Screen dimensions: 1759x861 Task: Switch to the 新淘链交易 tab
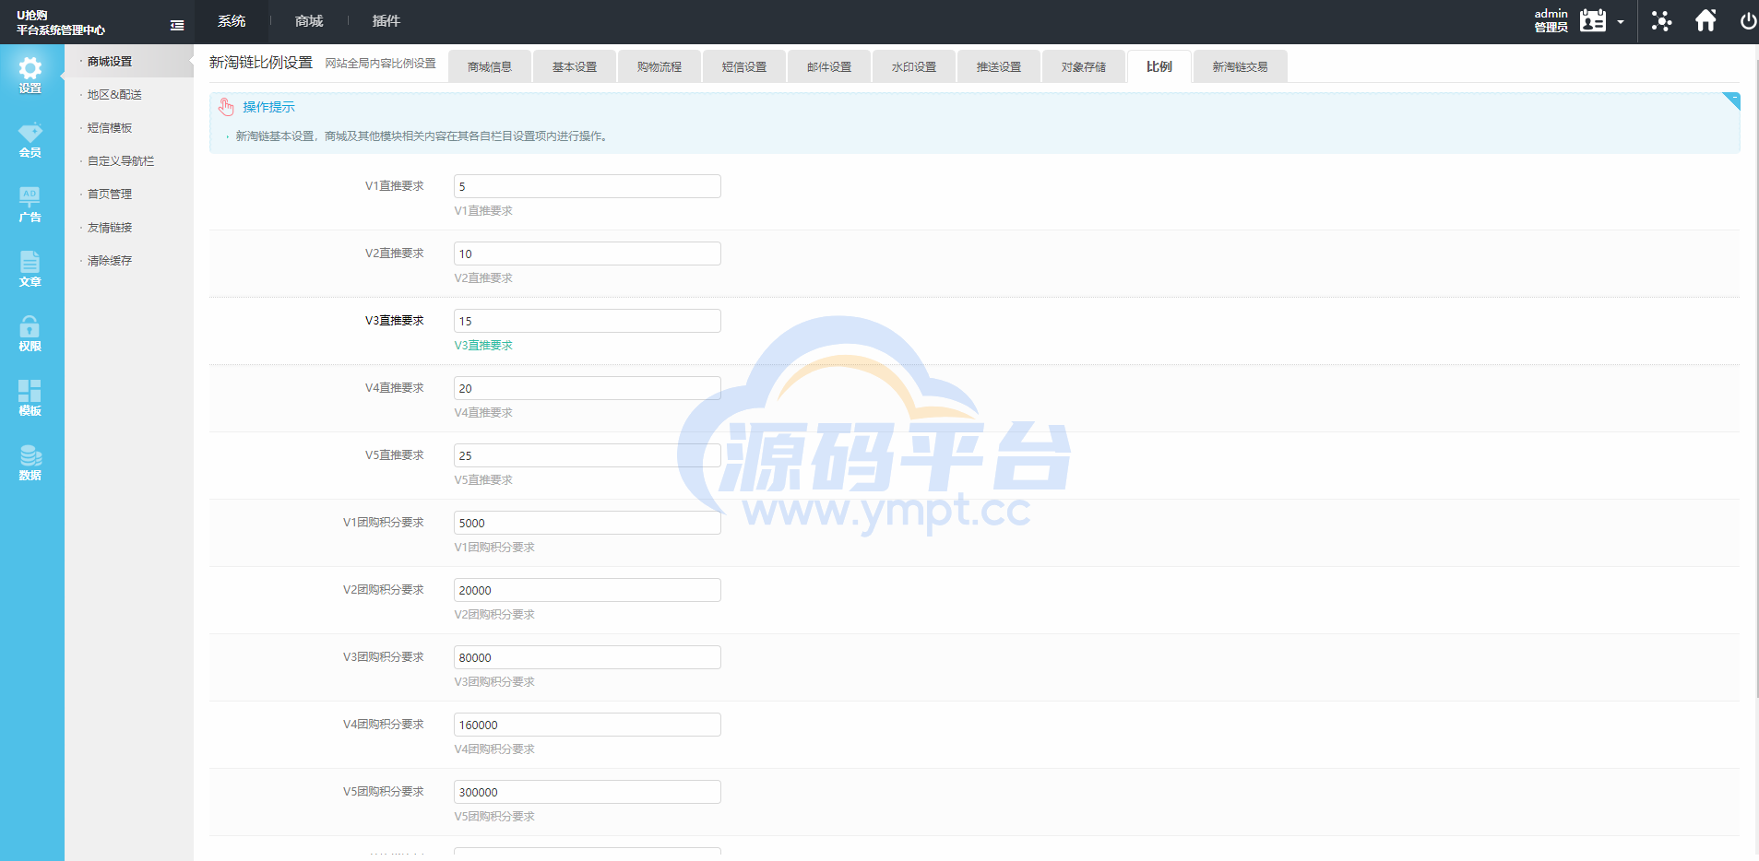1241,66
